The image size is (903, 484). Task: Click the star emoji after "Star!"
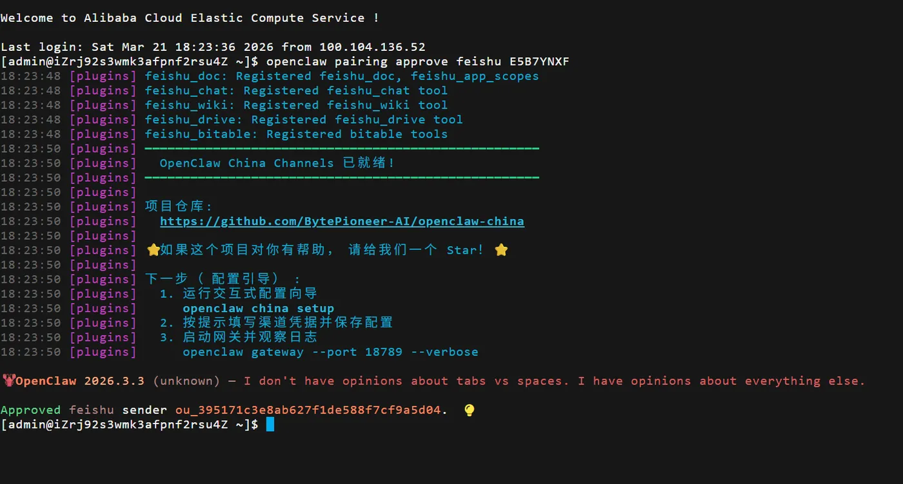[x=501, y=250]
